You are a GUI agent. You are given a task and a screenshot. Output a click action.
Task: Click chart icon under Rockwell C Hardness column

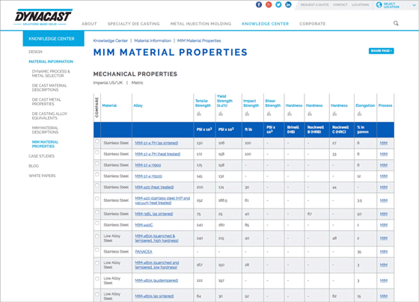334,114
